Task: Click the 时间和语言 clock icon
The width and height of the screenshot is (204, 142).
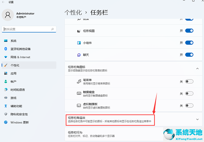Action: click(x=5, y=90)
